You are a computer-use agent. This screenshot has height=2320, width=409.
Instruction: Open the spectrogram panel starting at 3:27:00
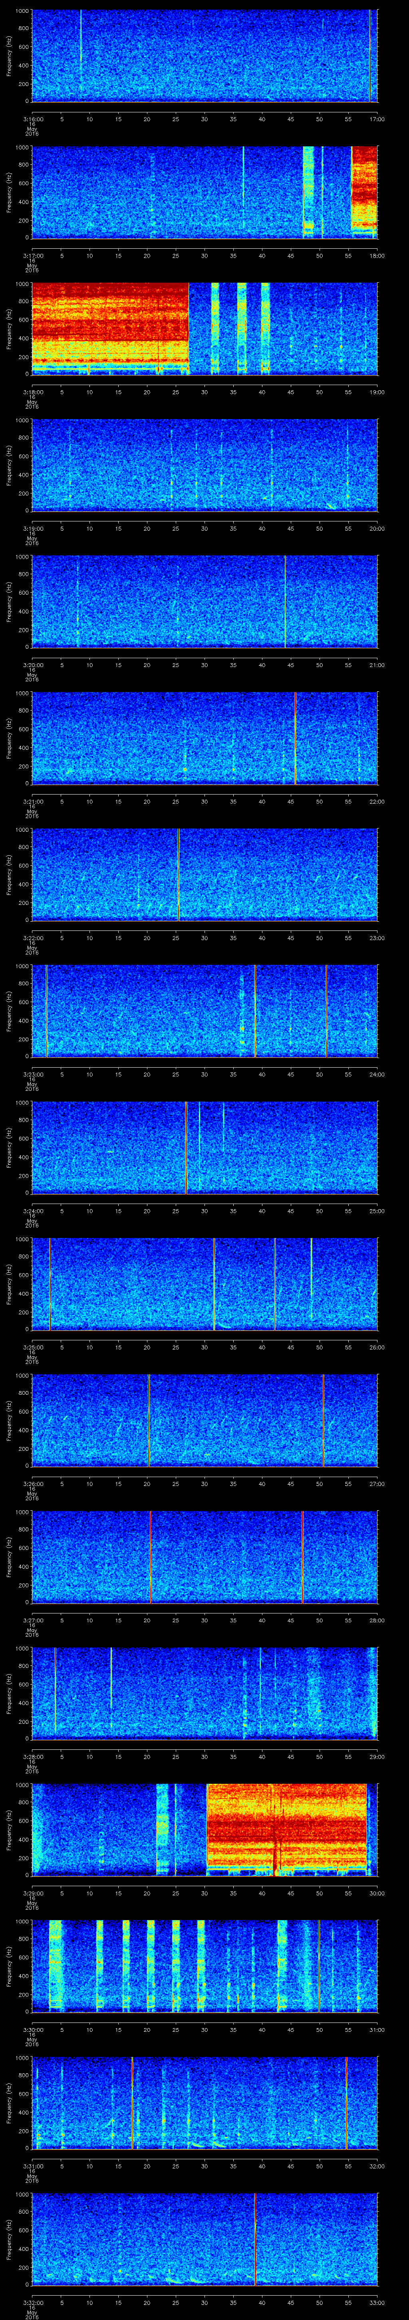(204, 1556)
